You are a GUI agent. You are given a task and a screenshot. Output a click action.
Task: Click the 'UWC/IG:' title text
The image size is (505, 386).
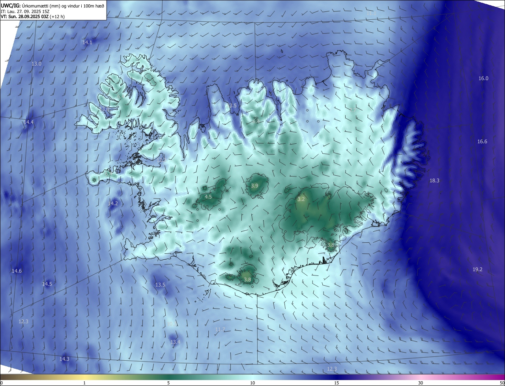coord(11,6)
